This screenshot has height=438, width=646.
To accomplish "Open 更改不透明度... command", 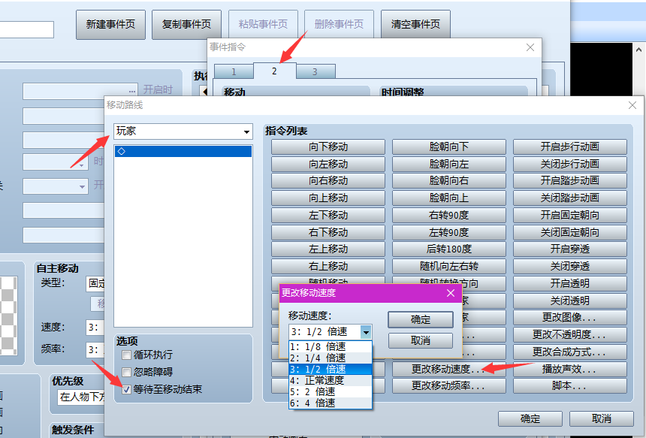I will coord(570,335).
